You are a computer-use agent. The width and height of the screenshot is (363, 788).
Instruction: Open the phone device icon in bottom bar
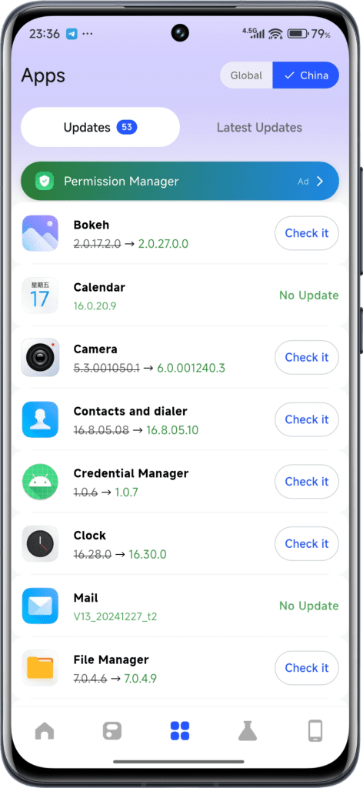click(x=315, y=731)
